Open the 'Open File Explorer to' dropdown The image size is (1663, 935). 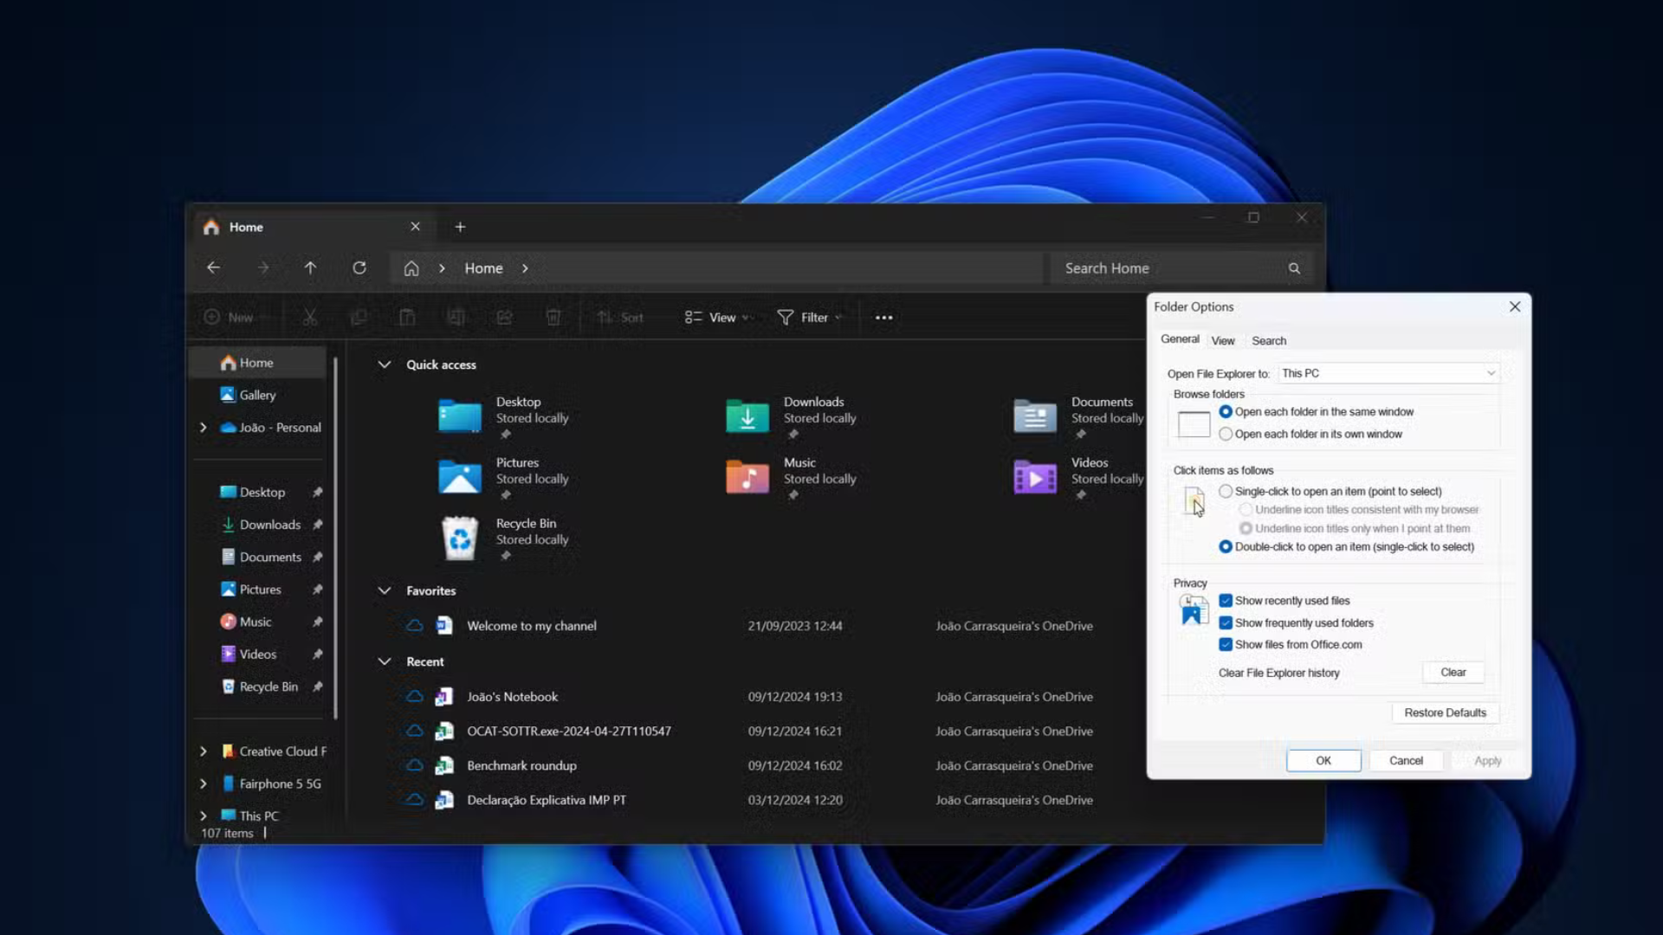(1387, 373)
